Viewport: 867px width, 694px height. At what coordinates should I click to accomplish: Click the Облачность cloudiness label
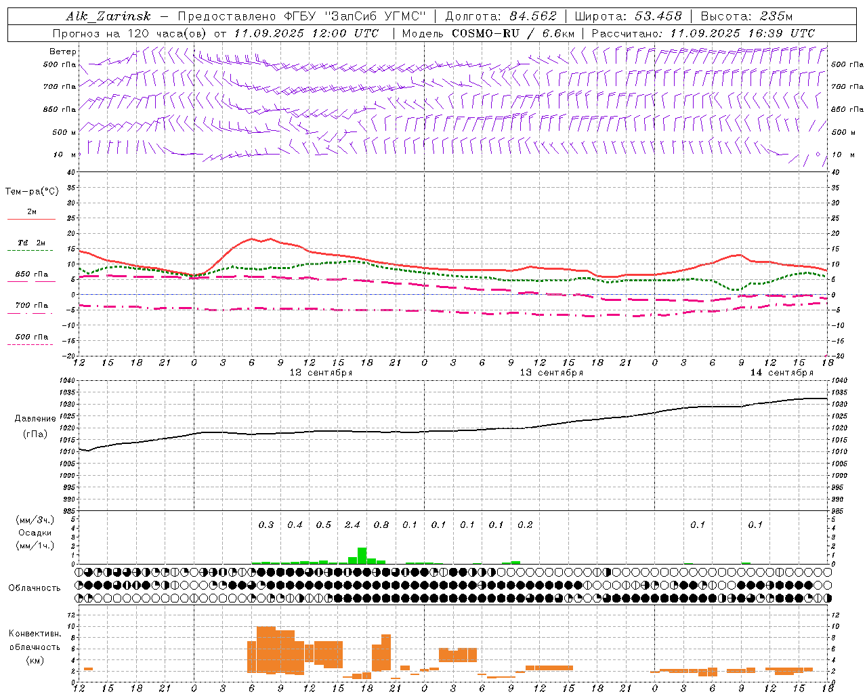click(x=35, y=588)
